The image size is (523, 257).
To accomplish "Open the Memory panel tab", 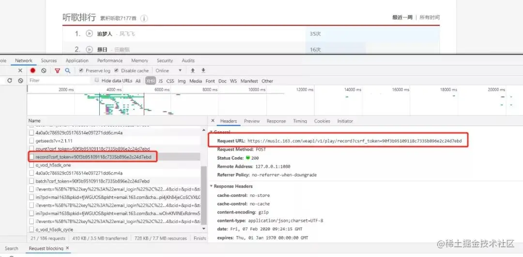I will click(139, 61).
